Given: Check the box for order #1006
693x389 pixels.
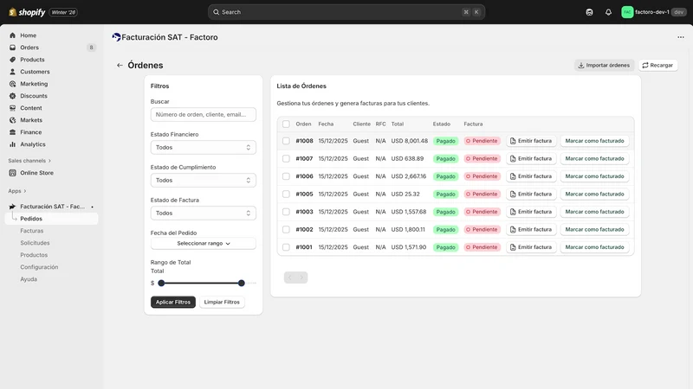Looking at the screenshot, I should [x=286, y=176].
